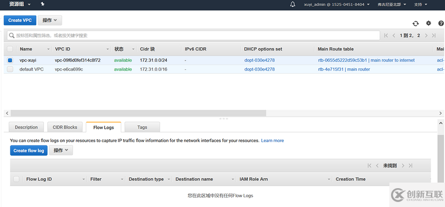The width and height of the screenshot is (445, 207).
Task: Open the 支持 support dropdown
Action: pos(421,4)
